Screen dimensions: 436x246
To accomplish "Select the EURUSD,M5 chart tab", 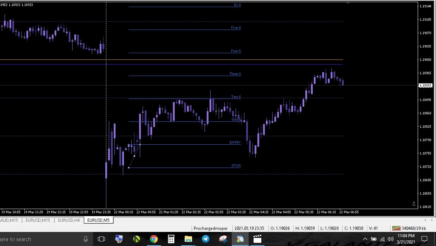I will pyautogui.click(x=98, y=220).
